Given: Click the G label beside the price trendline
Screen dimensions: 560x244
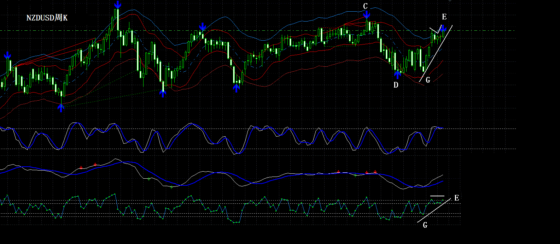Looking at the screenshot, I should coord(428,80).
